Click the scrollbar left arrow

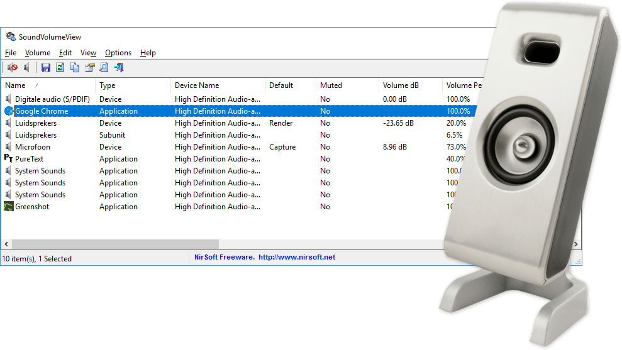[6, 244]
